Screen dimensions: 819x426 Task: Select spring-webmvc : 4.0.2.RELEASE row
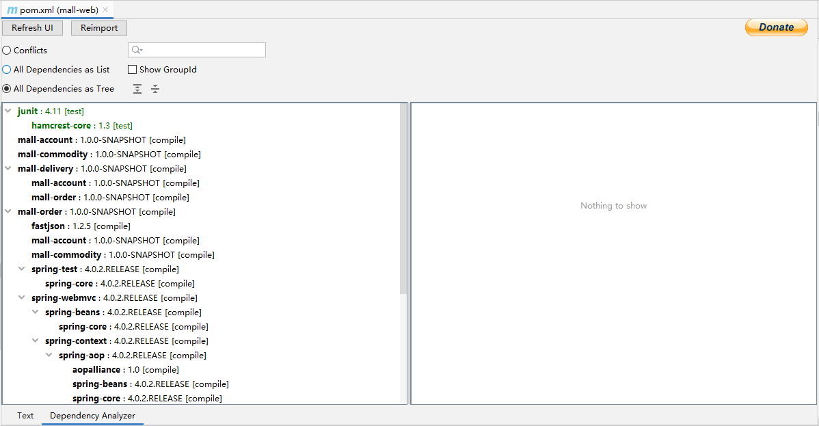coord(114,298)
